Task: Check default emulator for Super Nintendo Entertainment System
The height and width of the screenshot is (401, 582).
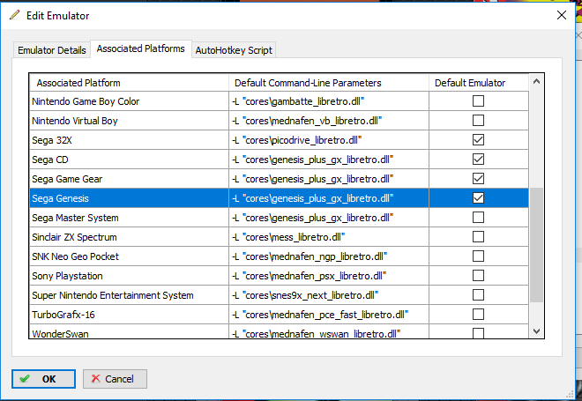Action: point(478,295)
